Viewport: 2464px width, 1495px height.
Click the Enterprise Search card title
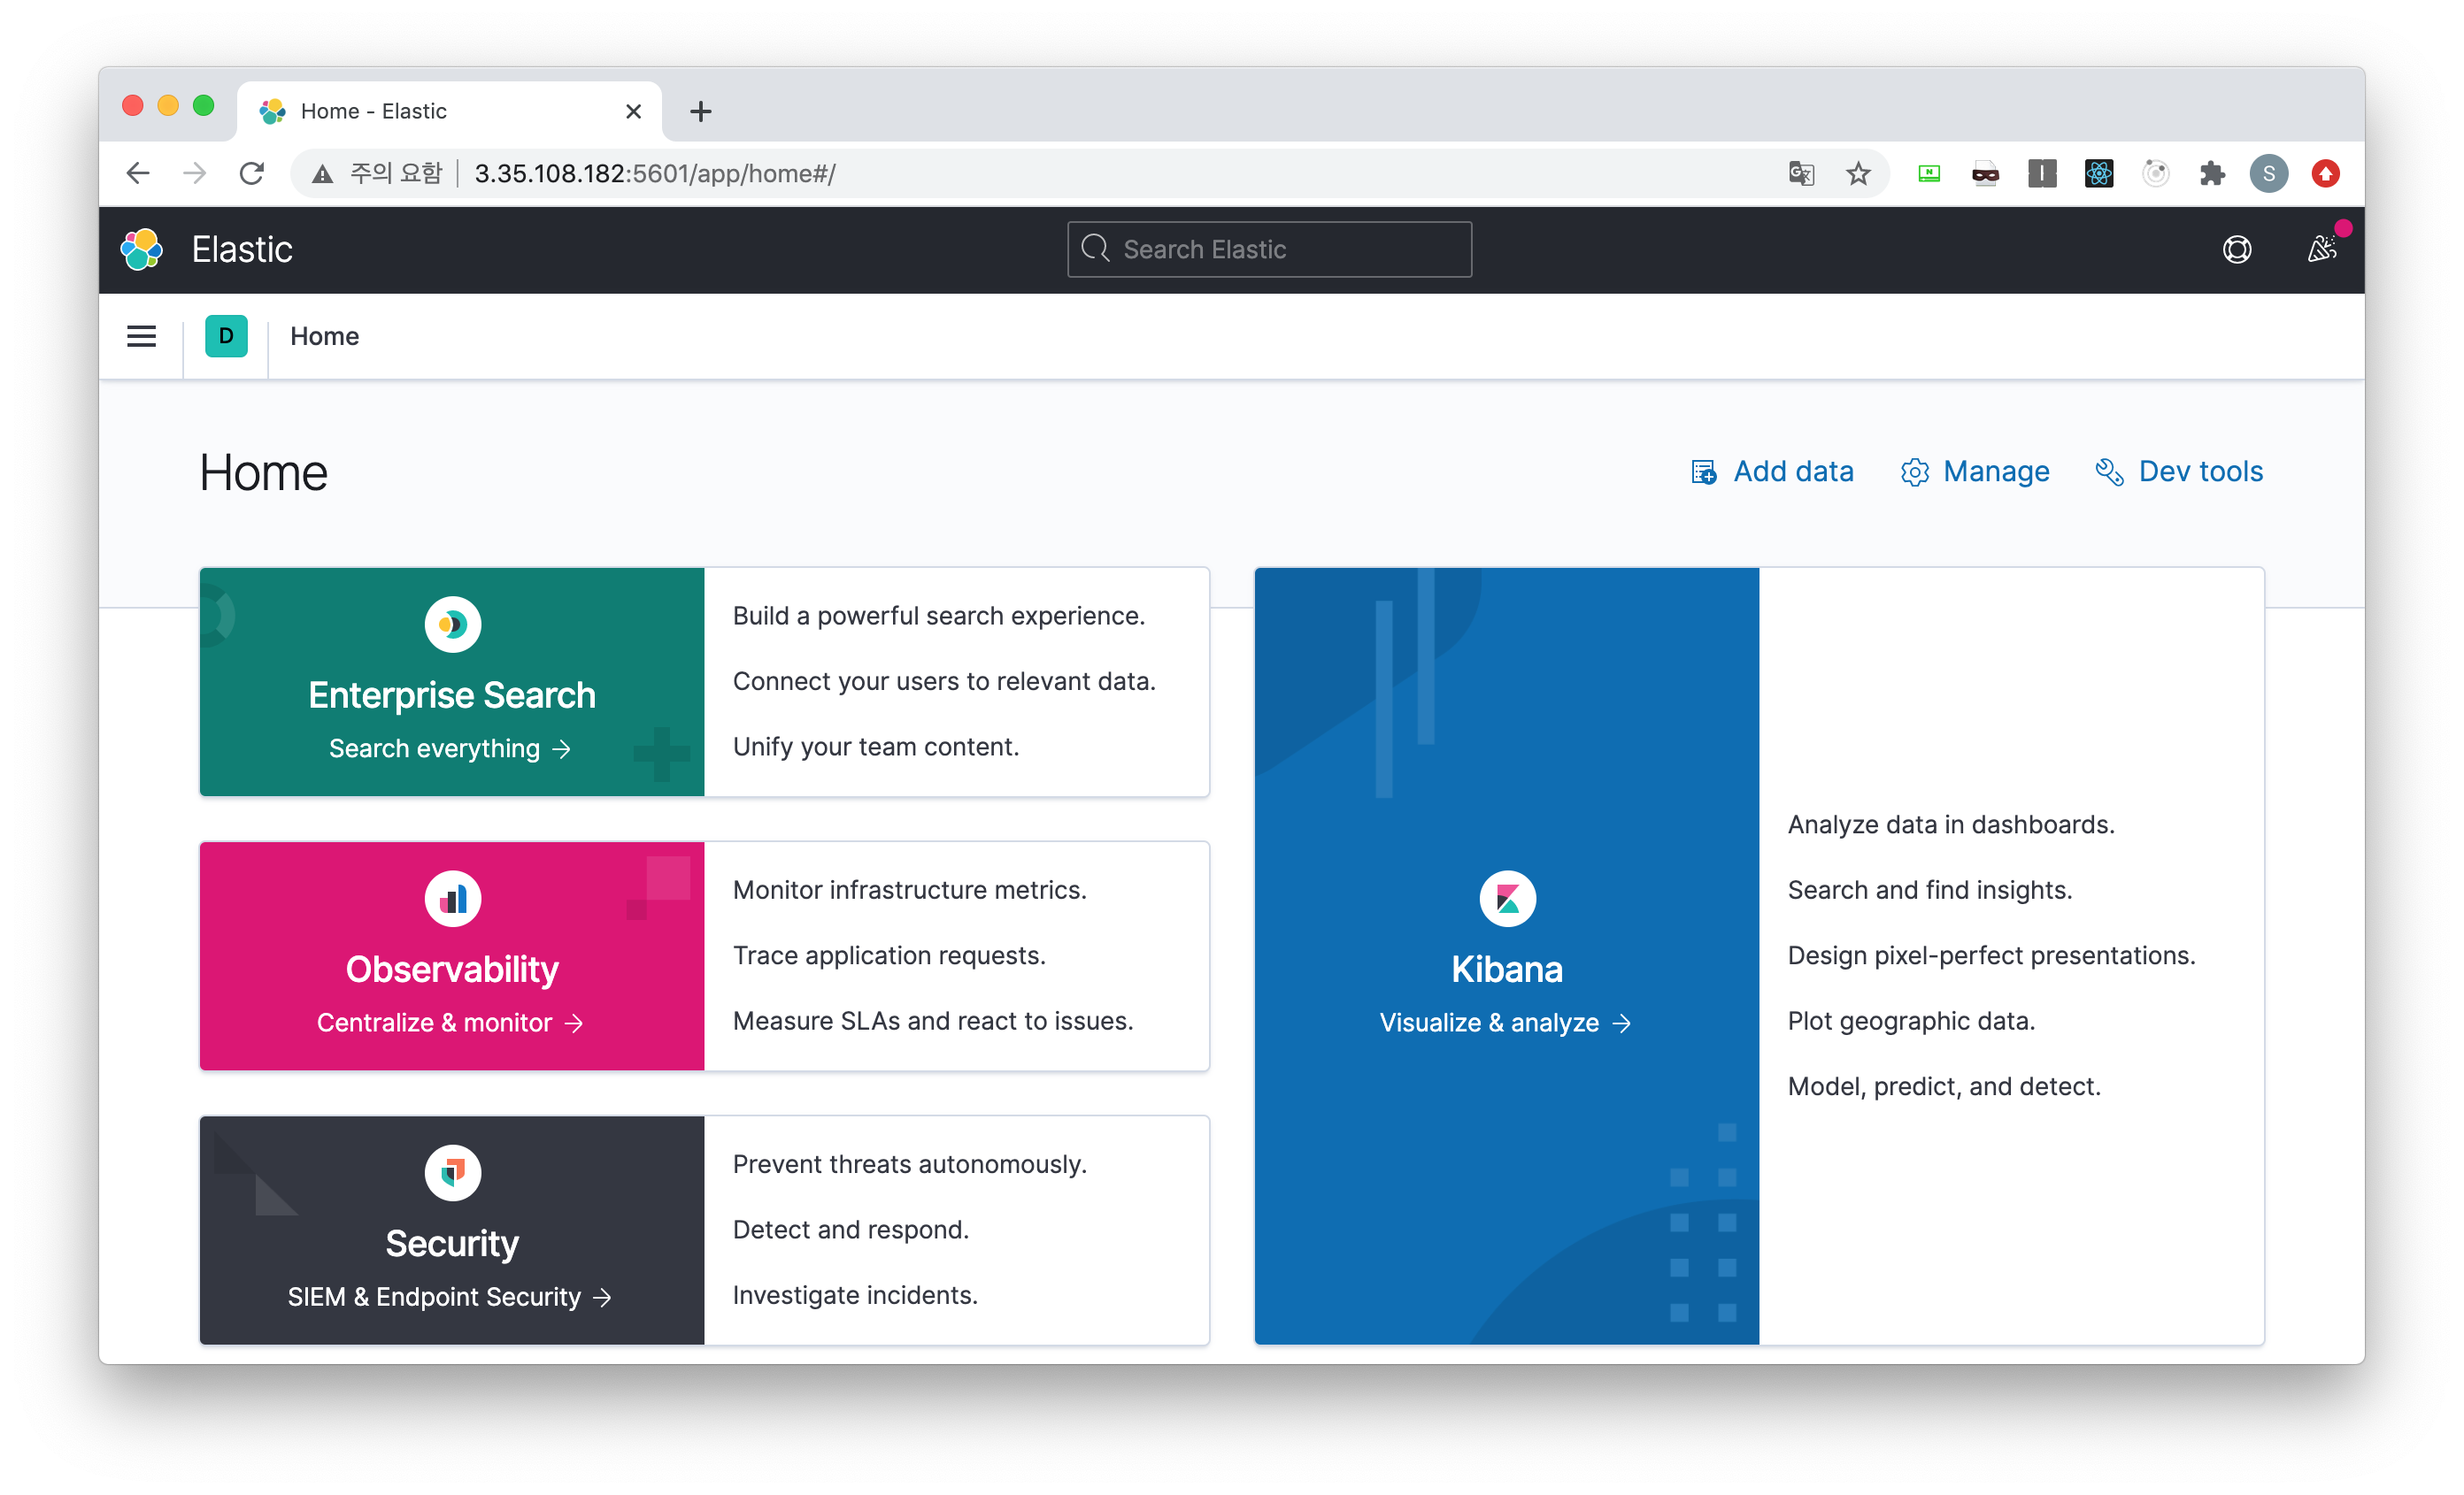452,694
